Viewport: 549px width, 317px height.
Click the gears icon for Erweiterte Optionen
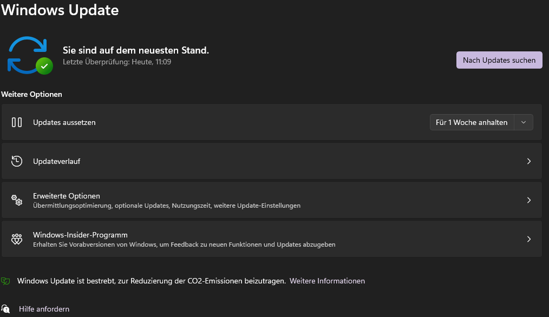17,200
